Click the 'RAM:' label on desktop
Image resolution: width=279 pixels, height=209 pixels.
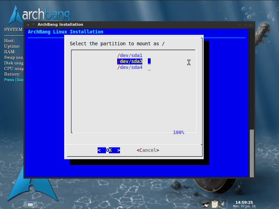pyautogui.click(x=10, y=52)
